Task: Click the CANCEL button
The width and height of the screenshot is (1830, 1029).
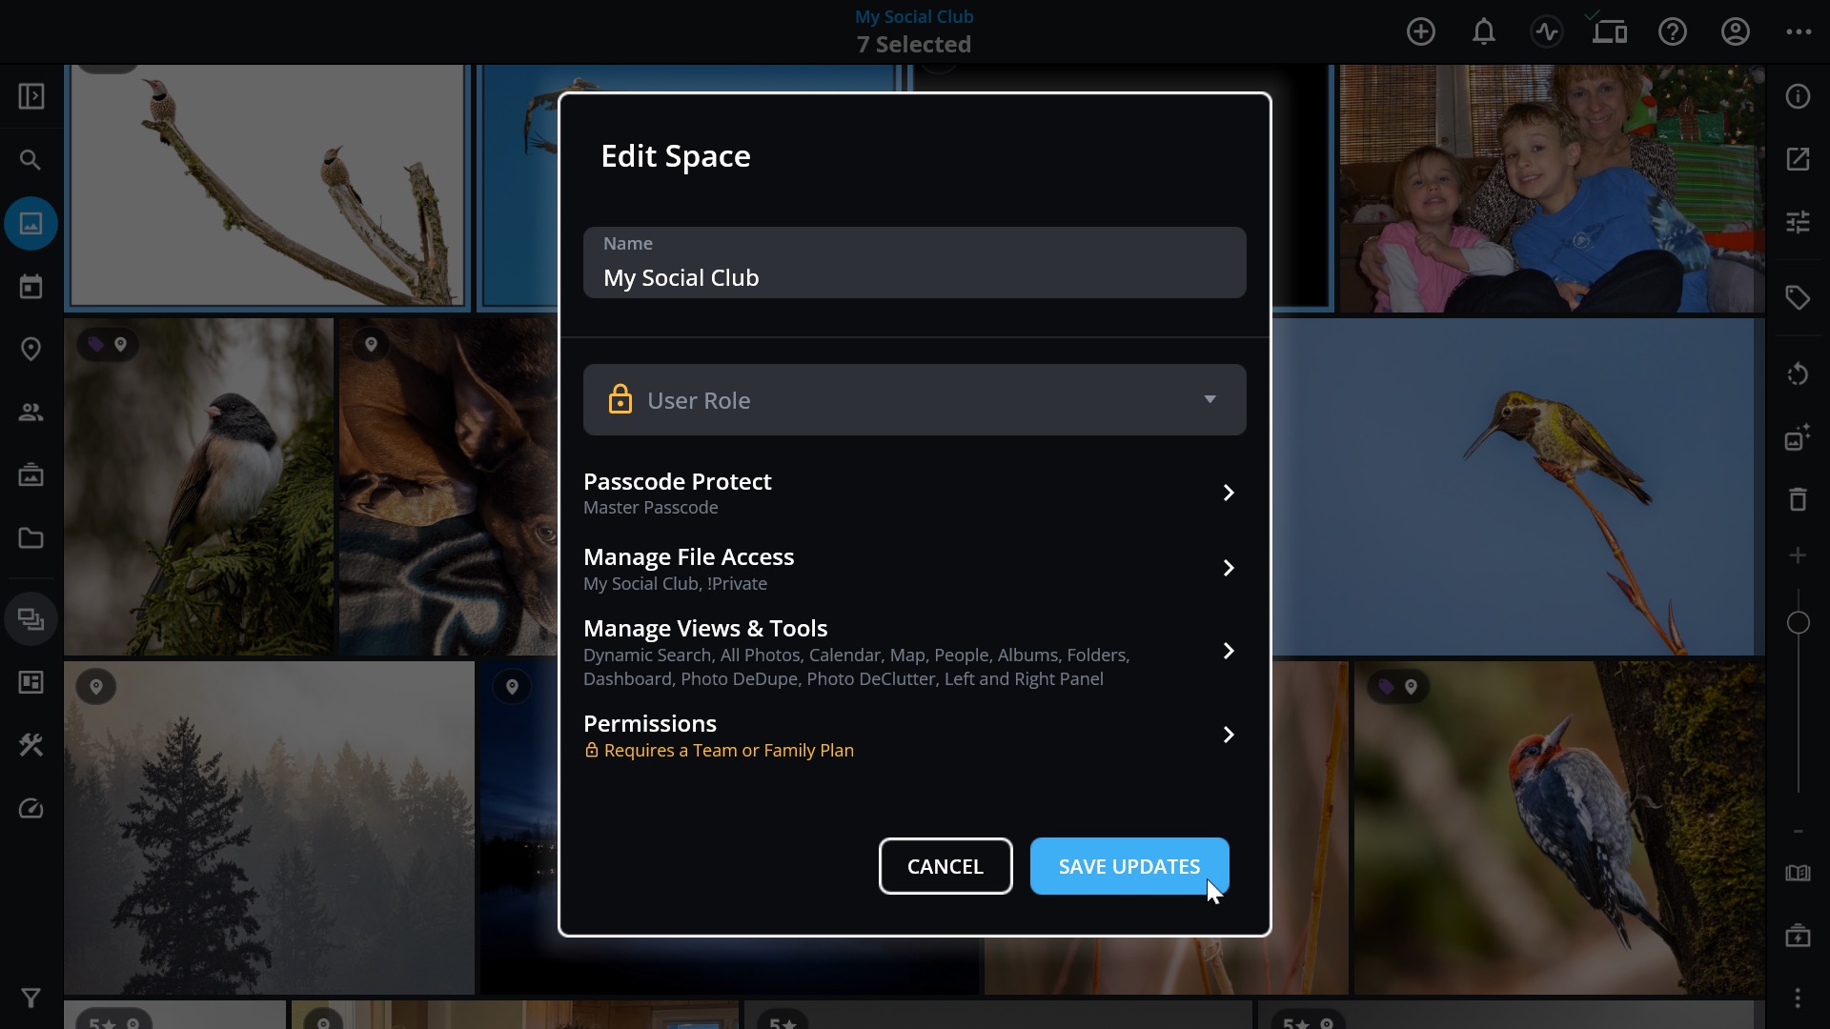Action: (x=945, y=866)
